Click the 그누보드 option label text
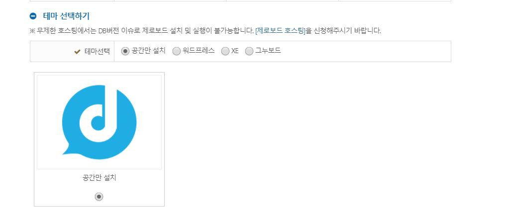The height and width of the screenshot is (222, 509). click(268, 51)
